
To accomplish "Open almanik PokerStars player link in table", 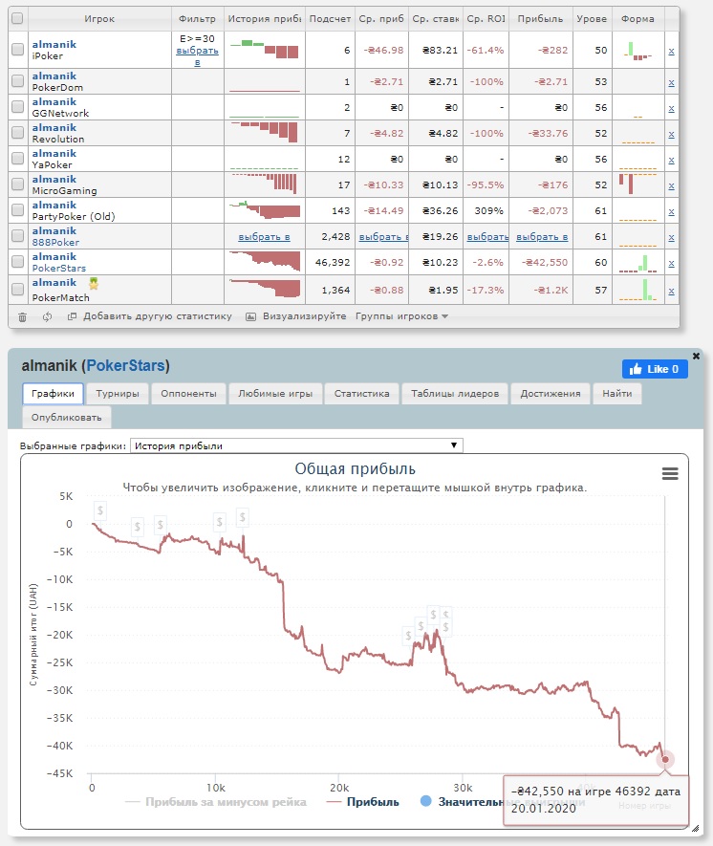I will (x=54, y=257).
